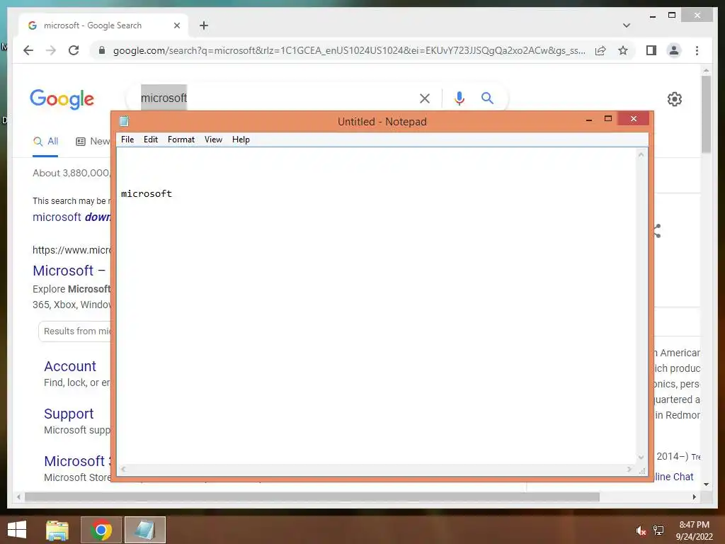
Task: Click Chrome page's vertical scrollbar thumb
Action: (x=706, y=114)
